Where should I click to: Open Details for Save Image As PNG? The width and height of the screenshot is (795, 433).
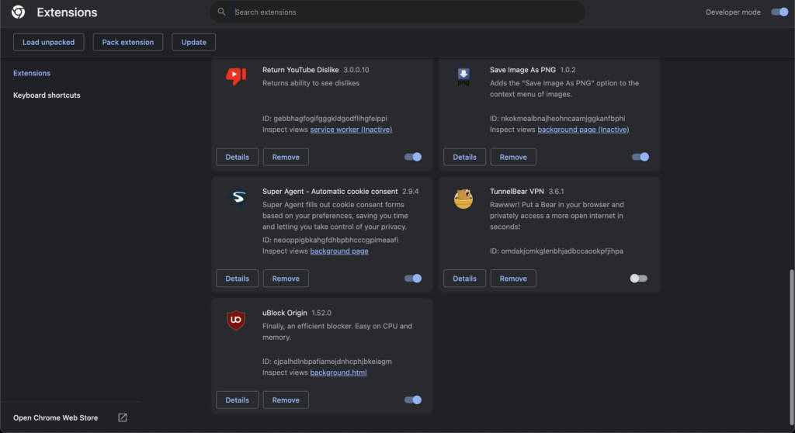coord(464,157)
